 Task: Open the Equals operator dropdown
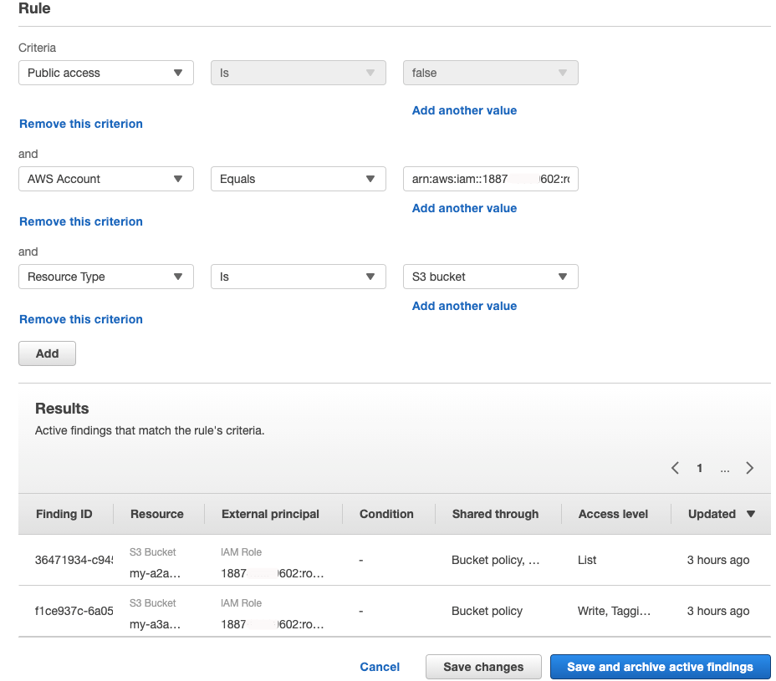pyautogui.click(x=298, y=179)
